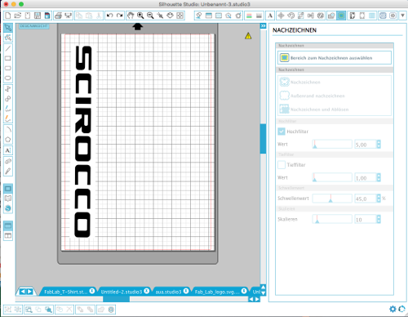The width and height of the screenshot is (408, 317).
Task: Select the Eraser tool
Action: [x=8, y=161]
